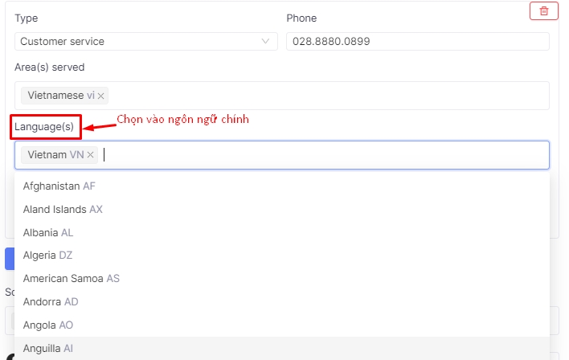Focus the Language(s) tag input box
The height and width of the screenshot is (360, 569).
click(x=282, y=155)
